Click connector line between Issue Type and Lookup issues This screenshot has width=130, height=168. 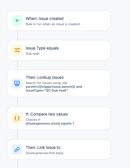(x=18, y=65)
